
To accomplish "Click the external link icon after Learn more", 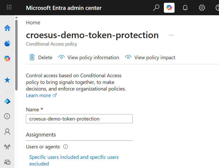I will click(55, 95).
